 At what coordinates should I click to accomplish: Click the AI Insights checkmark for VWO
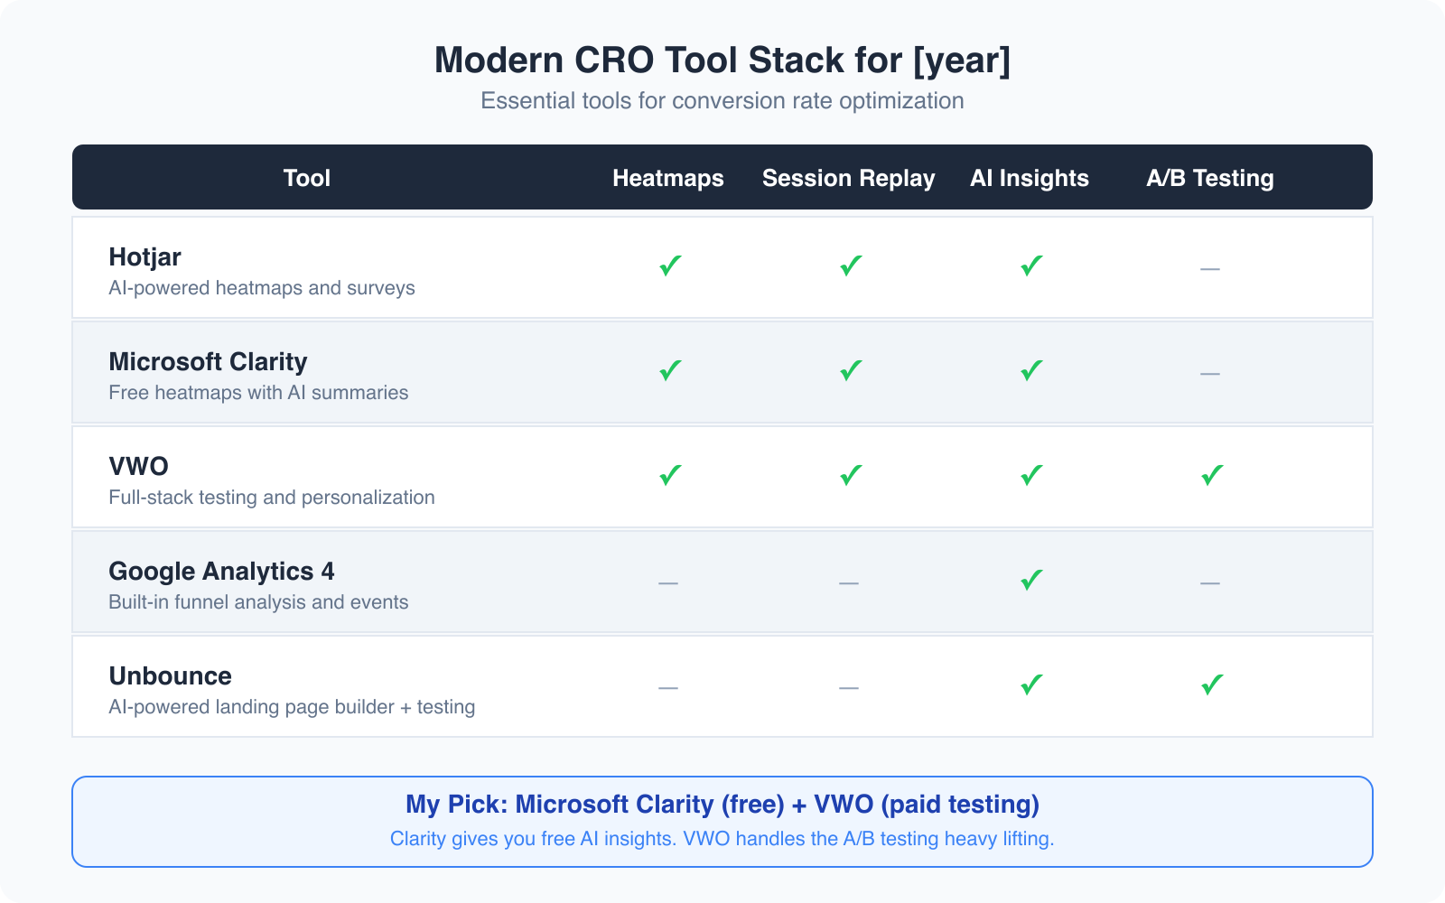click(x=1030, y=476)
